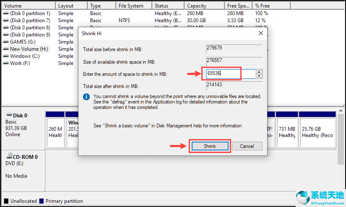346x207 pixels.
Task: Sort by Layout column header
Action: click(x=69, y=6)
